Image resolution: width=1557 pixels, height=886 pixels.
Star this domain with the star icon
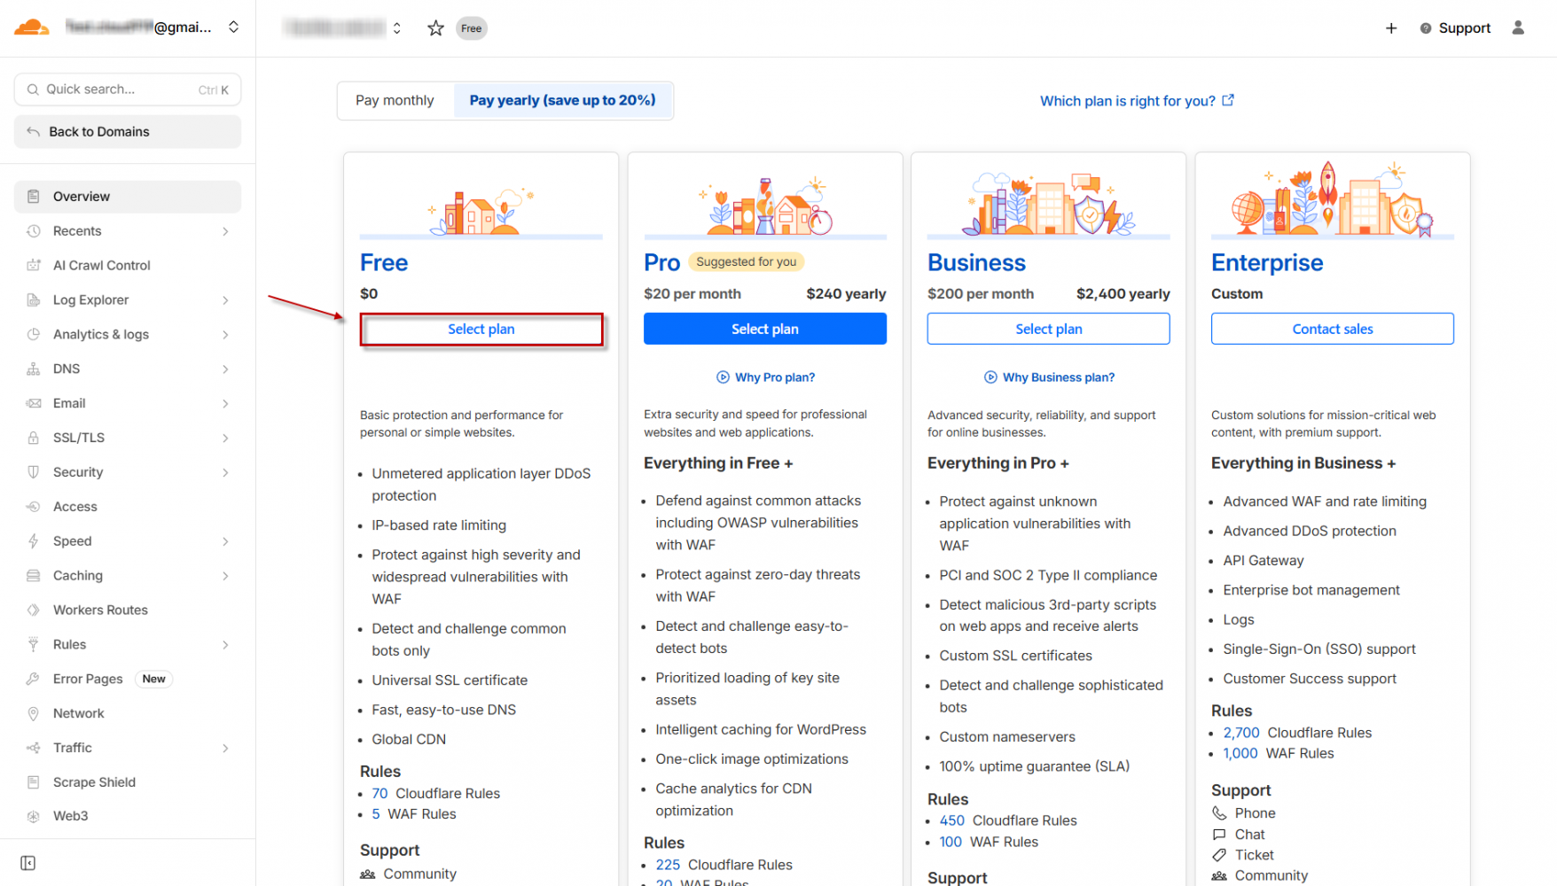(x=435, y=28)
